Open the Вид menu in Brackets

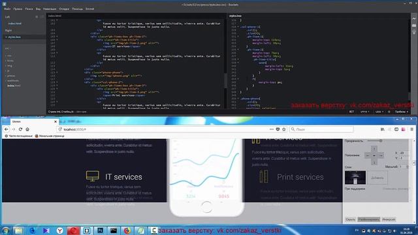pos(38,8)
